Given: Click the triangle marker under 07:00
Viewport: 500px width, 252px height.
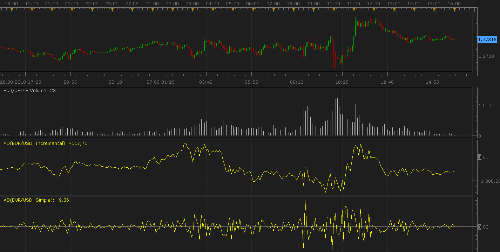Looking at the screenshot, I should click(x=273, y=10).
